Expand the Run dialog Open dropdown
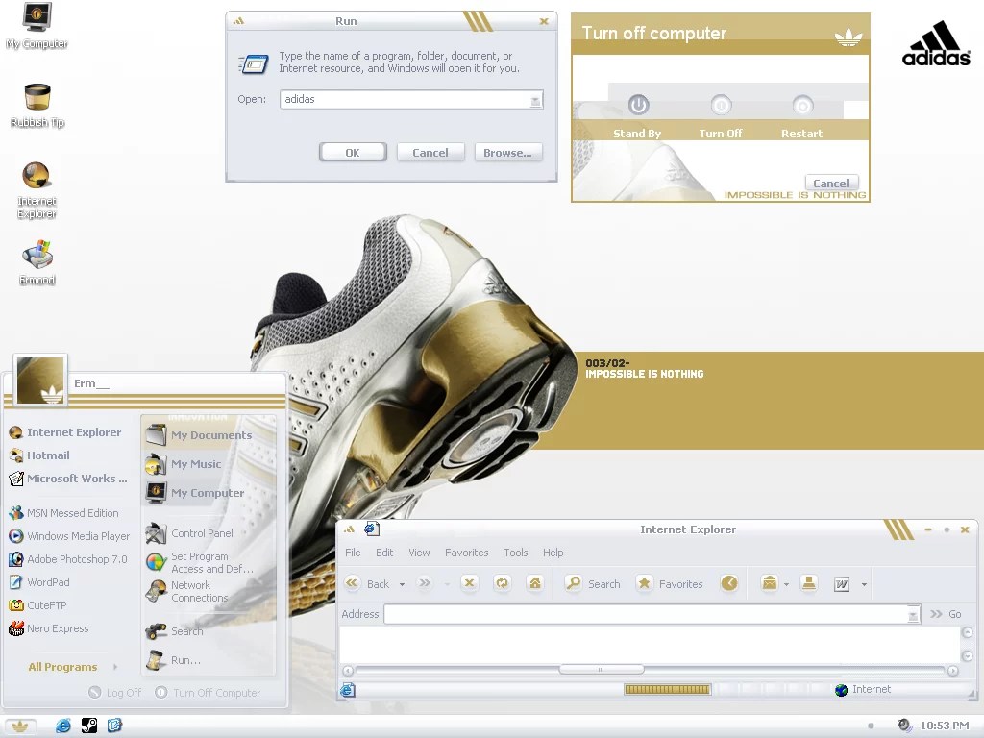 pyautogui.click(x=536, y=100)
